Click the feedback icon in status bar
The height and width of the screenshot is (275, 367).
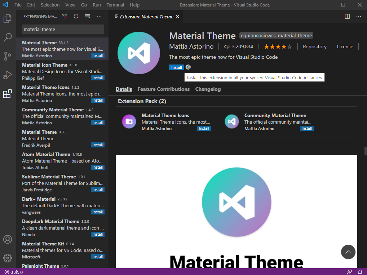pyautogui.click(x=349, y=272)
